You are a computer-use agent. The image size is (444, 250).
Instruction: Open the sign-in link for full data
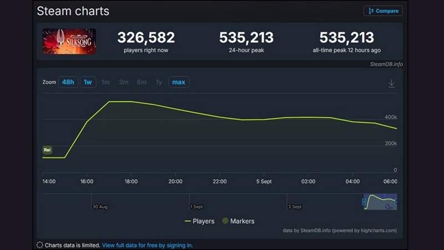147,245
